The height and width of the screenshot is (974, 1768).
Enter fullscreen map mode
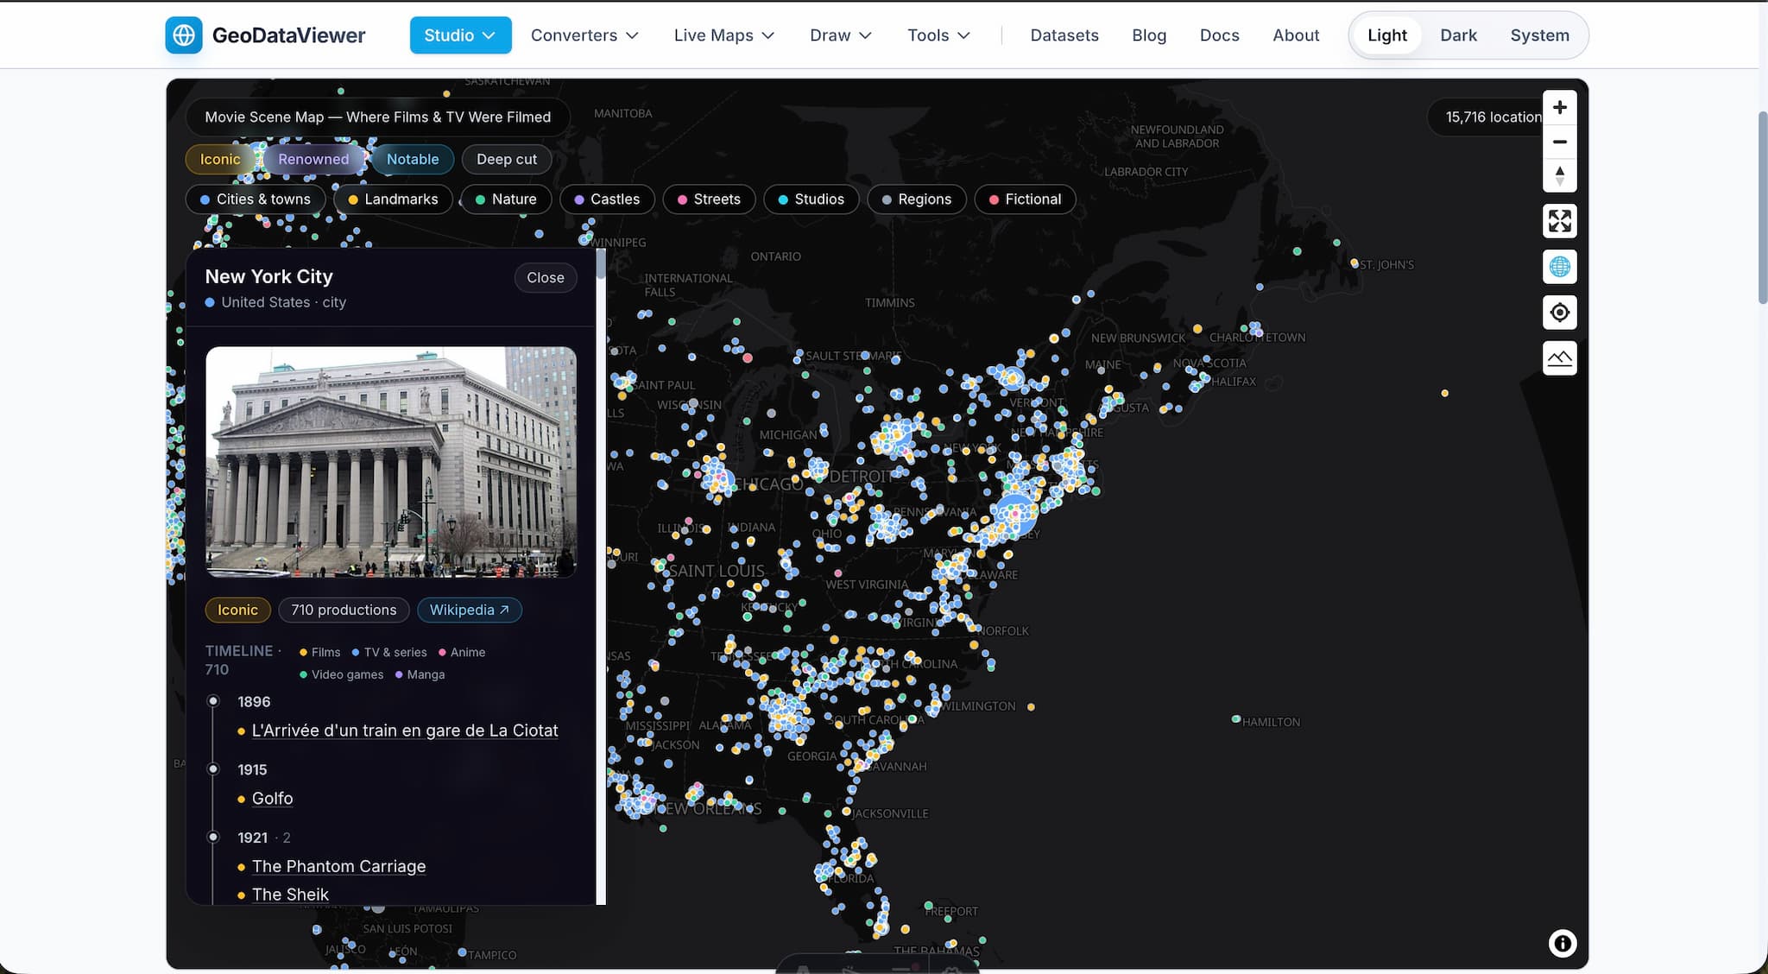[1559, 221]
